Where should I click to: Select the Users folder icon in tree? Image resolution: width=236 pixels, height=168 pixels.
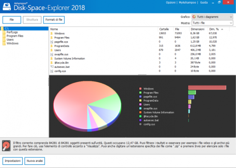coord(4,40)
